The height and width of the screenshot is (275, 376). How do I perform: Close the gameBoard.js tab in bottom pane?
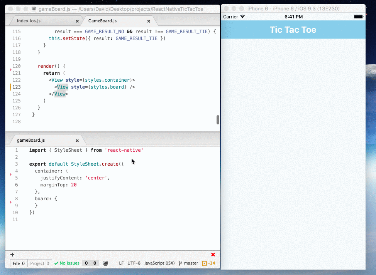click(77, 141)
